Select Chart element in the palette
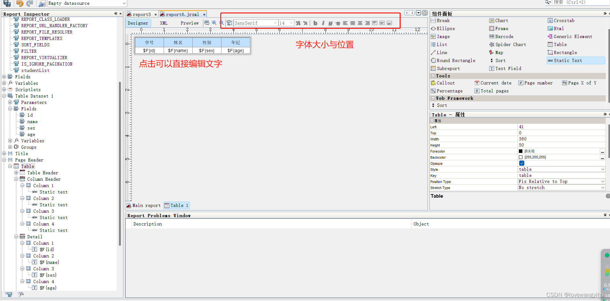The height and width of the screenshot is (301, 610). click(498, 20)
